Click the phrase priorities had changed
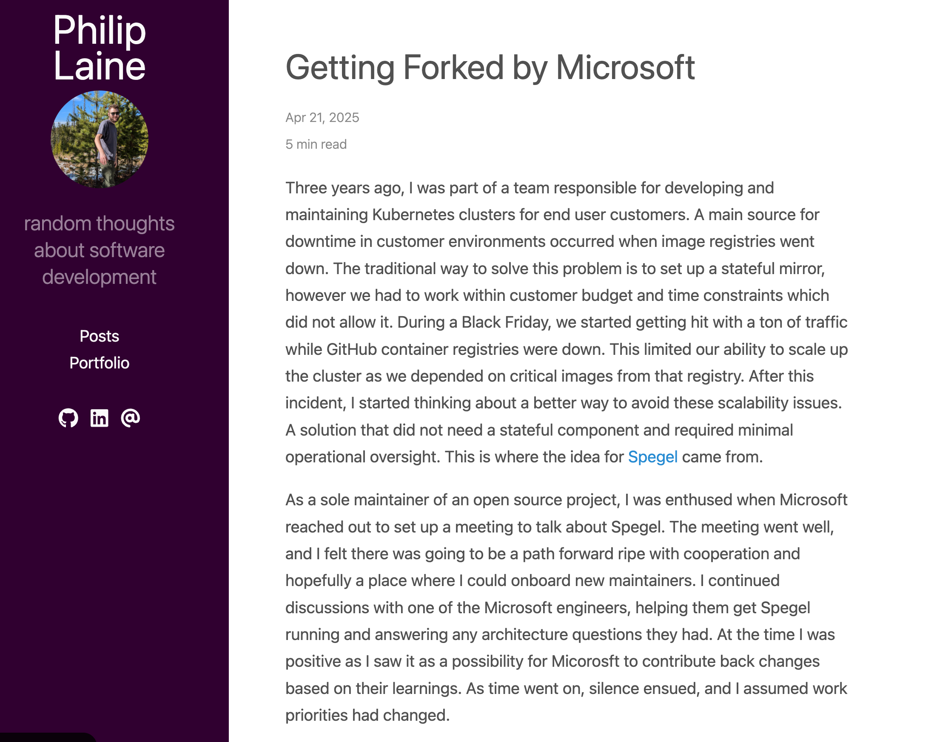Image resolution: width=934 pixels, height=742 pixels. point(367,715)
